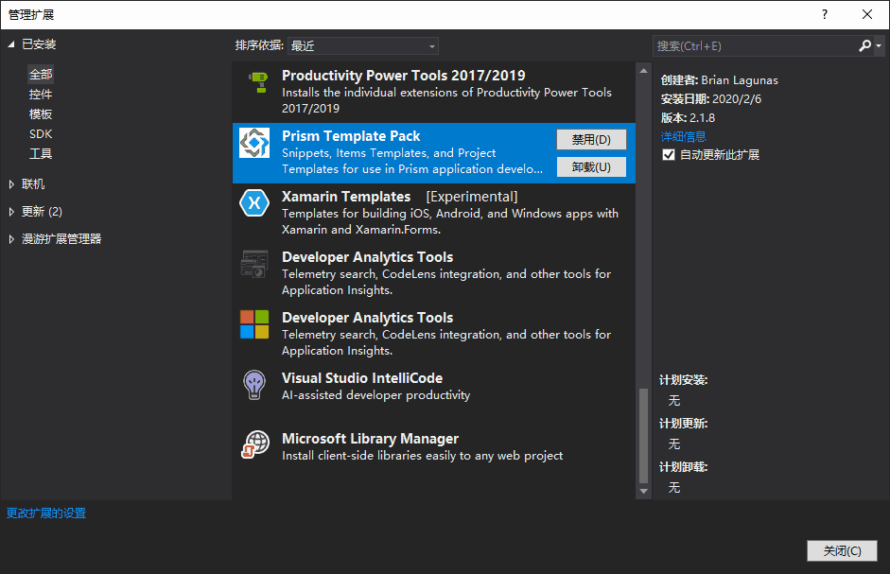Click the 搜索(Ctrl+E) search field
Image resolution: width=890 pixels, height=574 pixels.
click(x=755, y=46)
